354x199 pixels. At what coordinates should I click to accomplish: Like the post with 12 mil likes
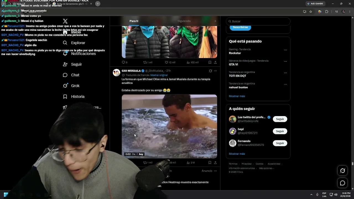tap(170, 62)
